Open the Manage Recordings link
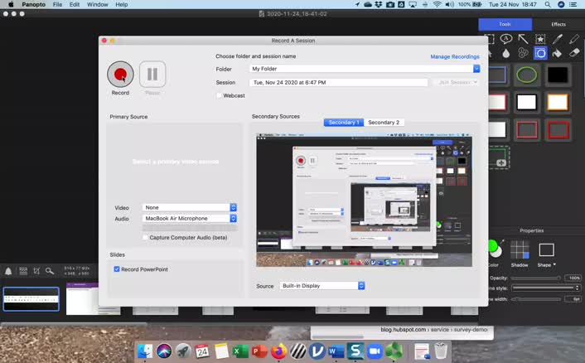The height and width of the screenshot is (363, 585). (x=455, y=56)
